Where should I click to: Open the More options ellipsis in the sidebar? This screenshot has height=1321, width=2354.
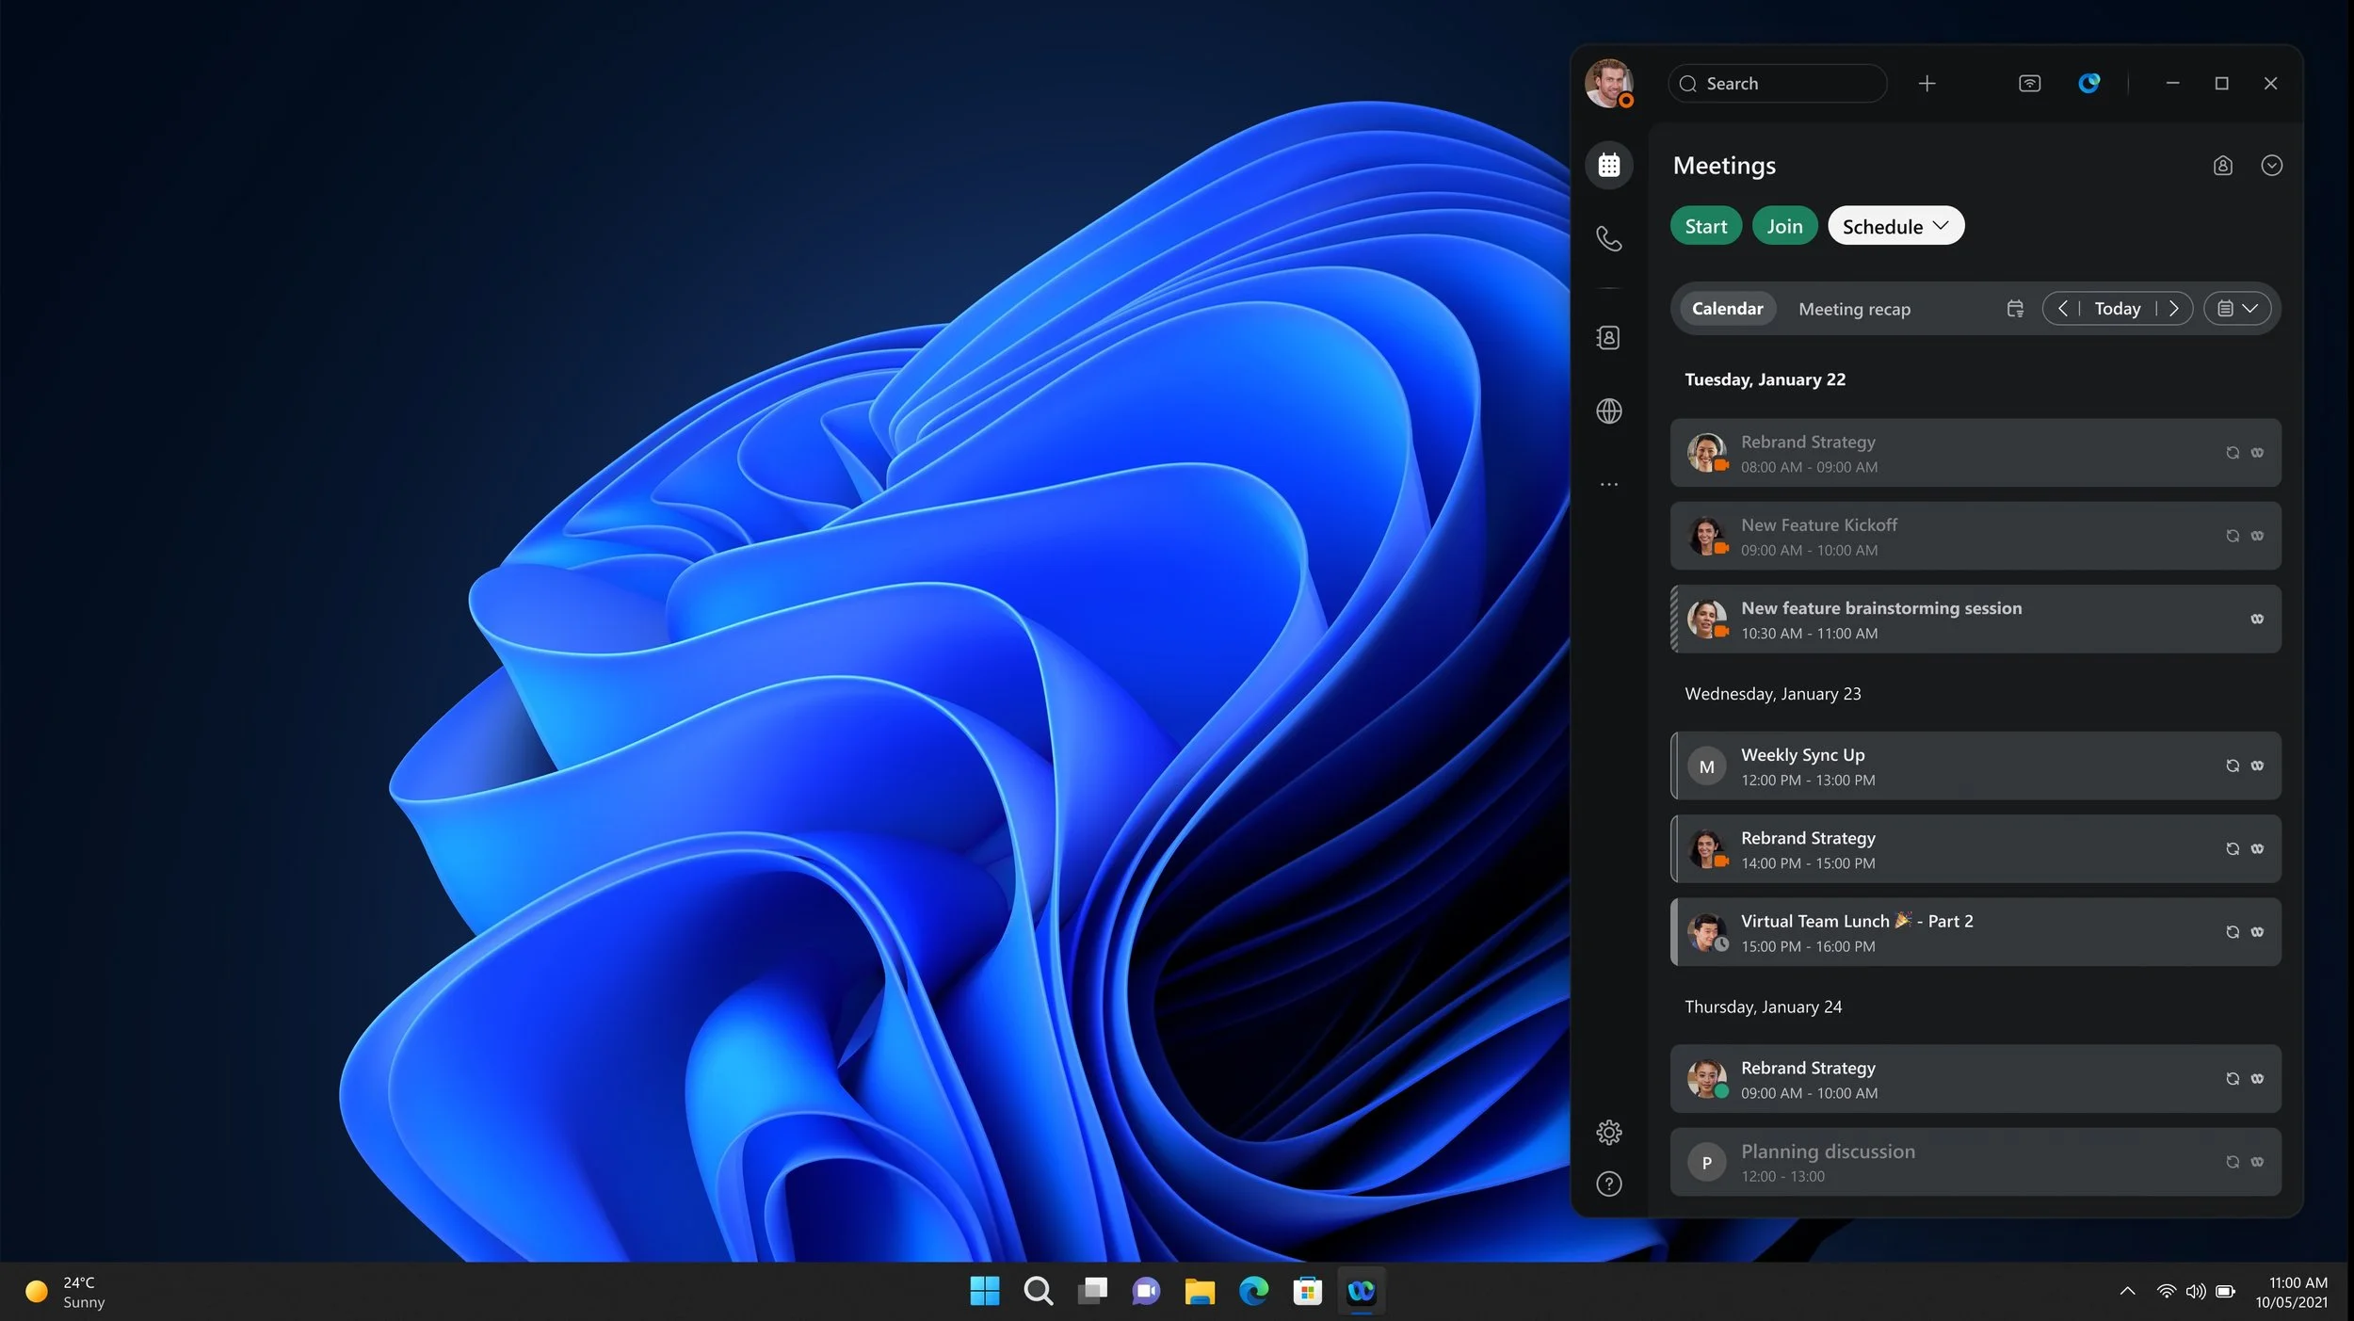coord(1609,484)
